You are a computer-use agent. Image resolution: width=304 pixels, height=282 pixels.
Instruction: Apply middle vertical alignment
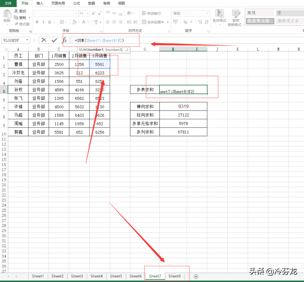click(114, 14)
